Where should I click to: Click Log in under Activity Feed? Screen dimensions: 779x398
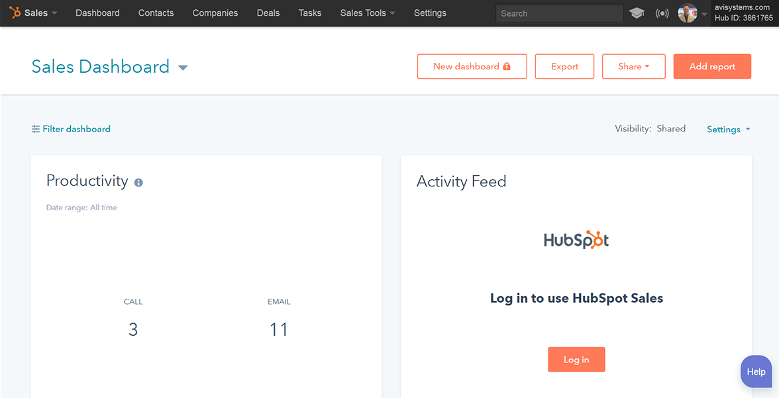coord(576,360)
